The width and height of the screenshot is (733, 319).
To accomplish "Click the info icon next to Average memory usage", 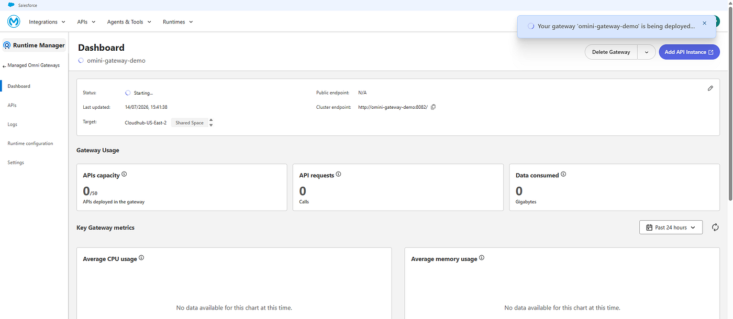I will 482,258.
